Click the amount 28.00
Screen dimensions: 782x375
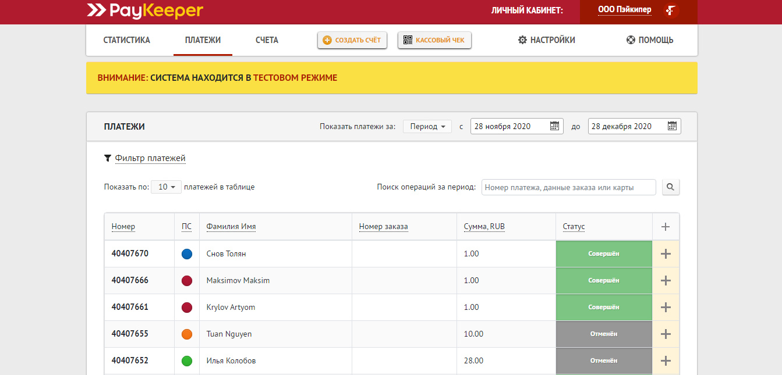click(473, 360)
